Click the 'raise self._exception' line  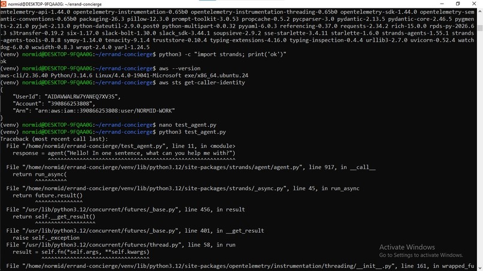point(46,237)
